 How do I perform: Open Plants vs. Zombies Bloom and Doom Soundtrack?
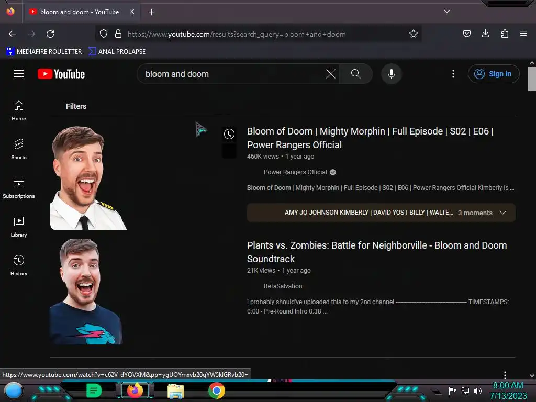(377, 252)
